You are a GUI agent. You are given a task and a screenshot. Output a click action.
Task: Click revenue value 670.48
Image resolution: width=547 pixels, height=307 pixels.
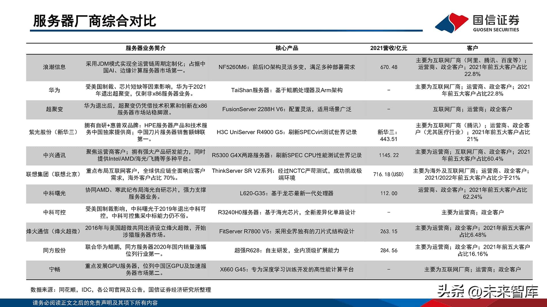(x=389, y=67)
